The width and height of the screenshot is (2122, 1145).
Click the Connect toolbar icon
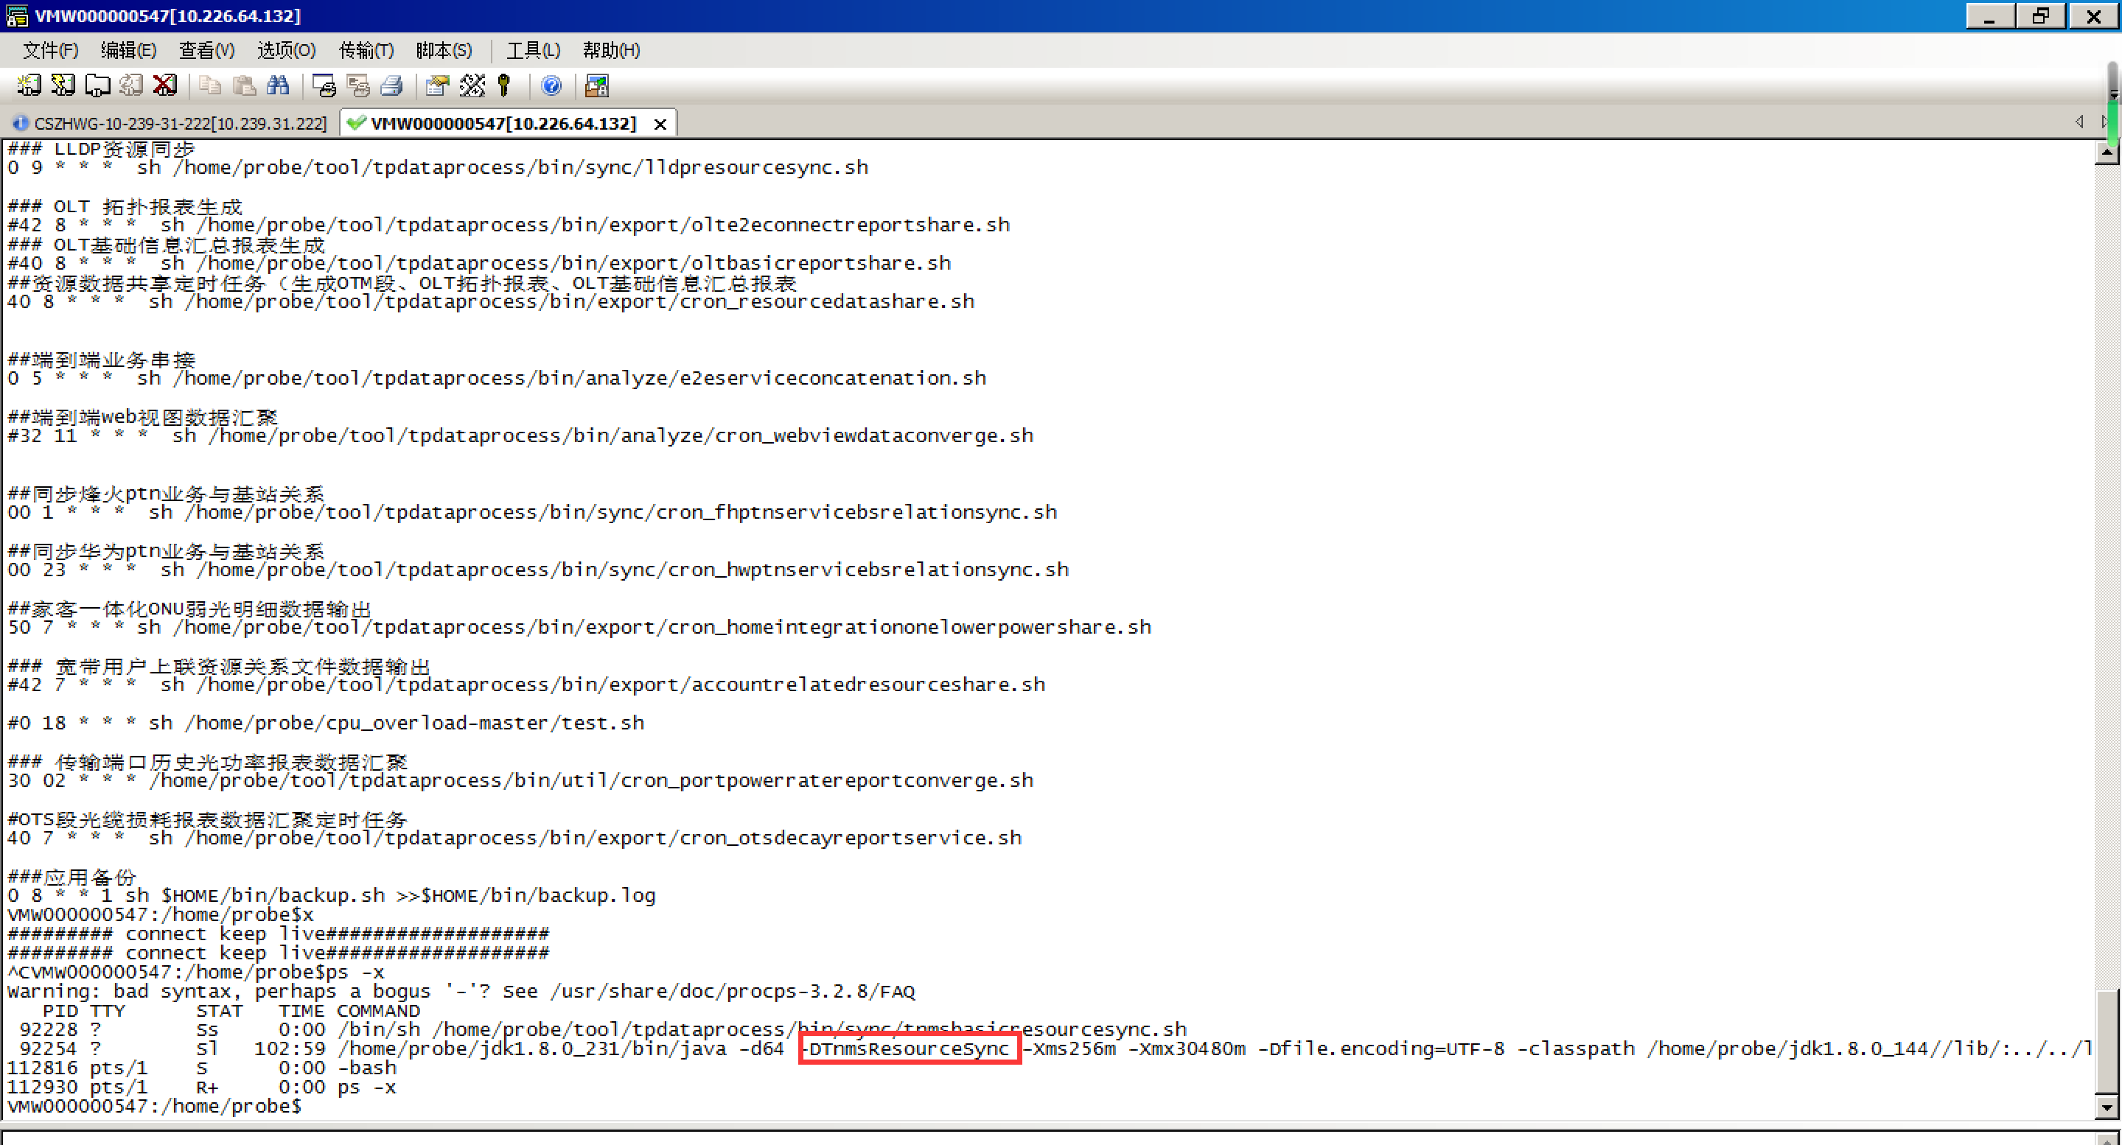(29, 85)
